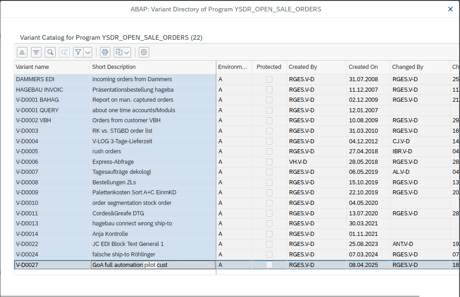
Task: Toggle Protected checkbox for HAGEBAU INVOIC
Action: 269,89
